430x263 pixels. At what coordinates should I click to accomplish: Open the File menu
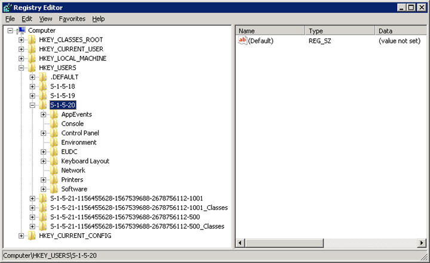[x=10, y=18]
